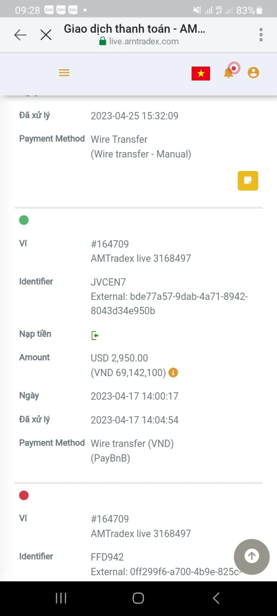The image size is (277, 616).
Task: Tap the live.amtradex.com URL
Action: point(144,42)
